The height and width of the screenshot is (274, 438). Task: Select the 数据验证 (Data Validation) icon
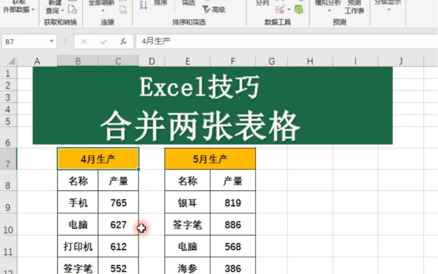tap(280, 9)
